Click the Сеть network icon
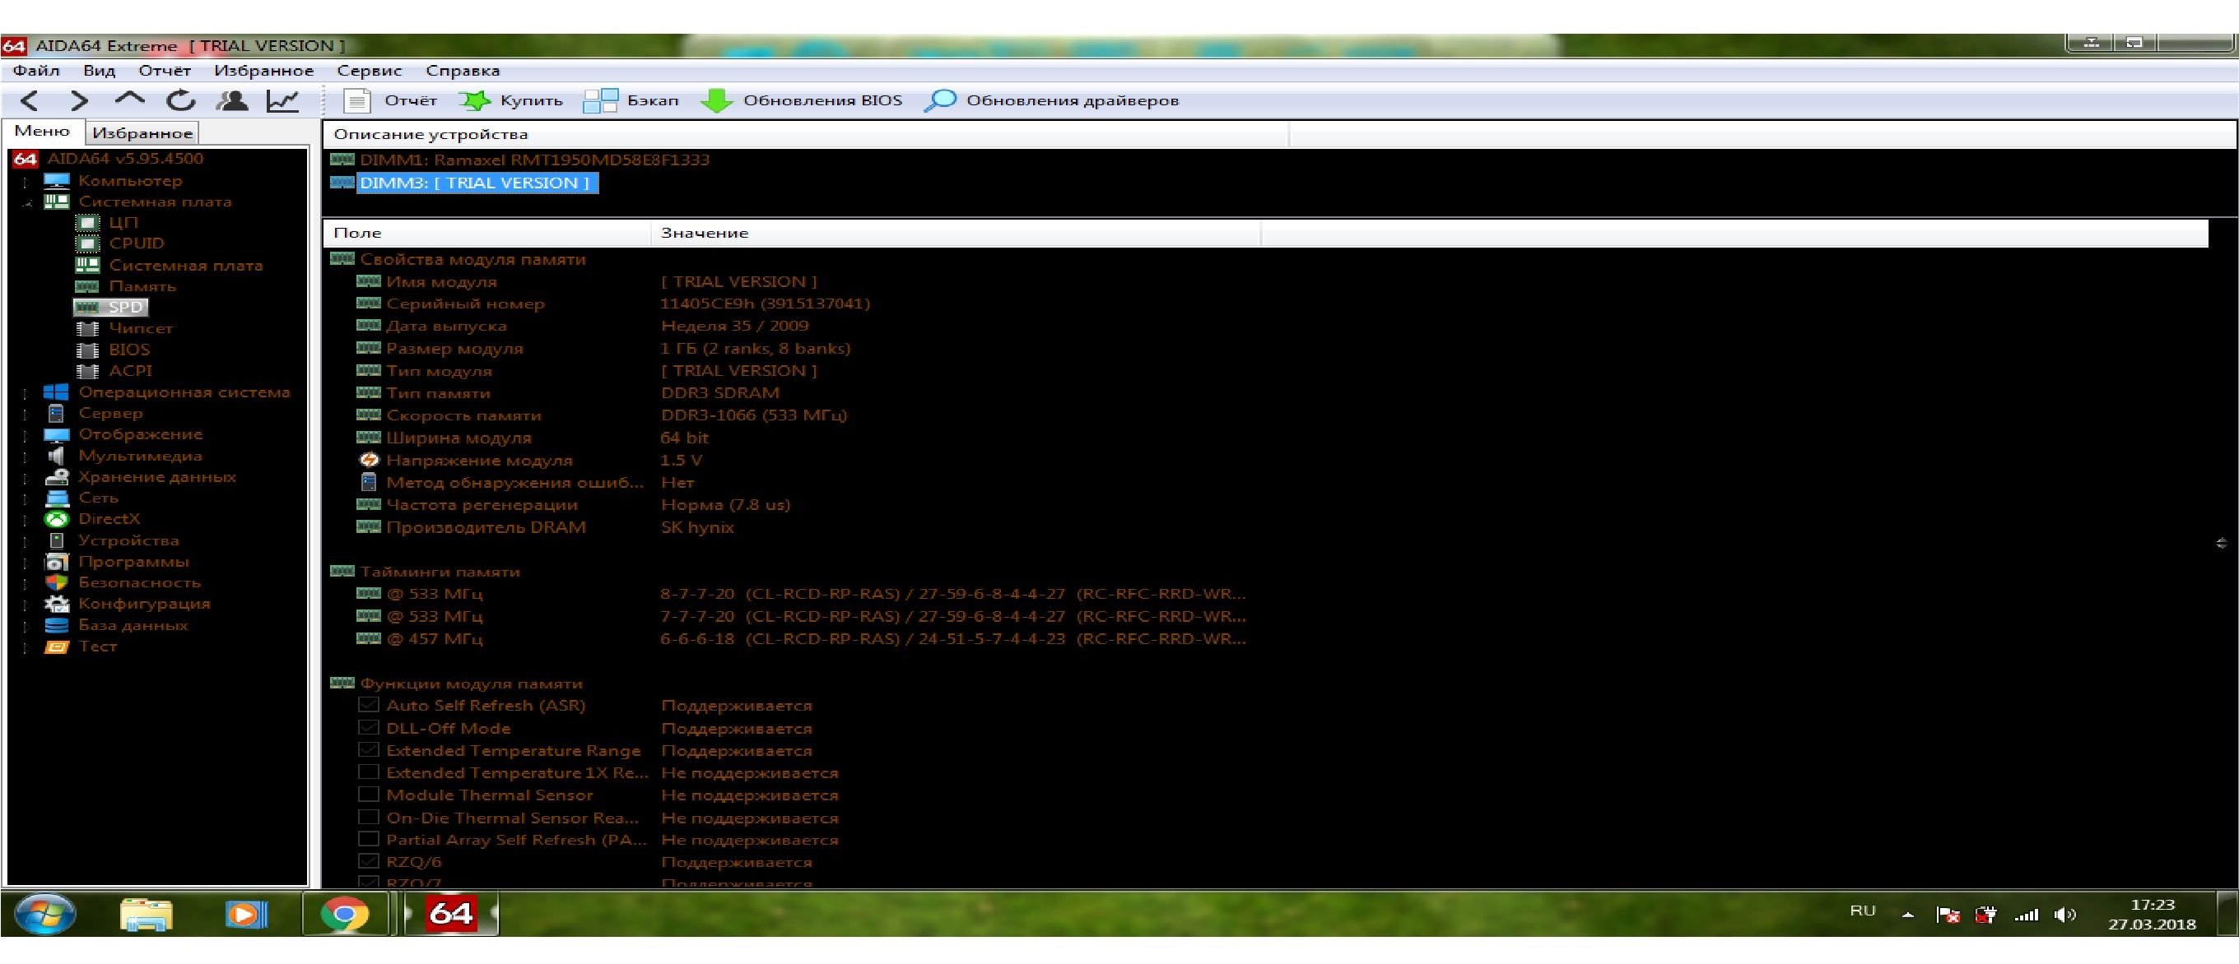 57,498
